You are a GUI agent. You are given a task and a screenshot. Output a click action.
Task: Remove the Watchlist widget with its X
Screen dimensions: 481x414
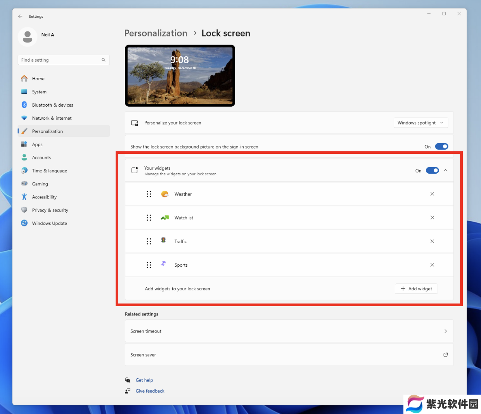[432, 217]
